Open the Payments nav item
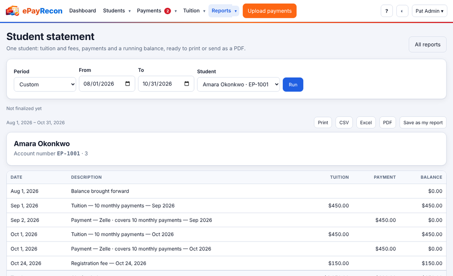This screenshot has height=276, width=453. pos(149,11)
